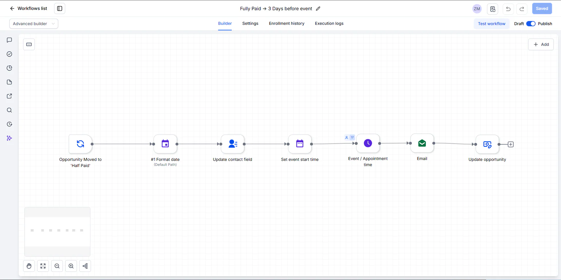Toggle Draft/Publish switch
The width and height of the screenshot is (561, 280).
[x=531, y=24]
